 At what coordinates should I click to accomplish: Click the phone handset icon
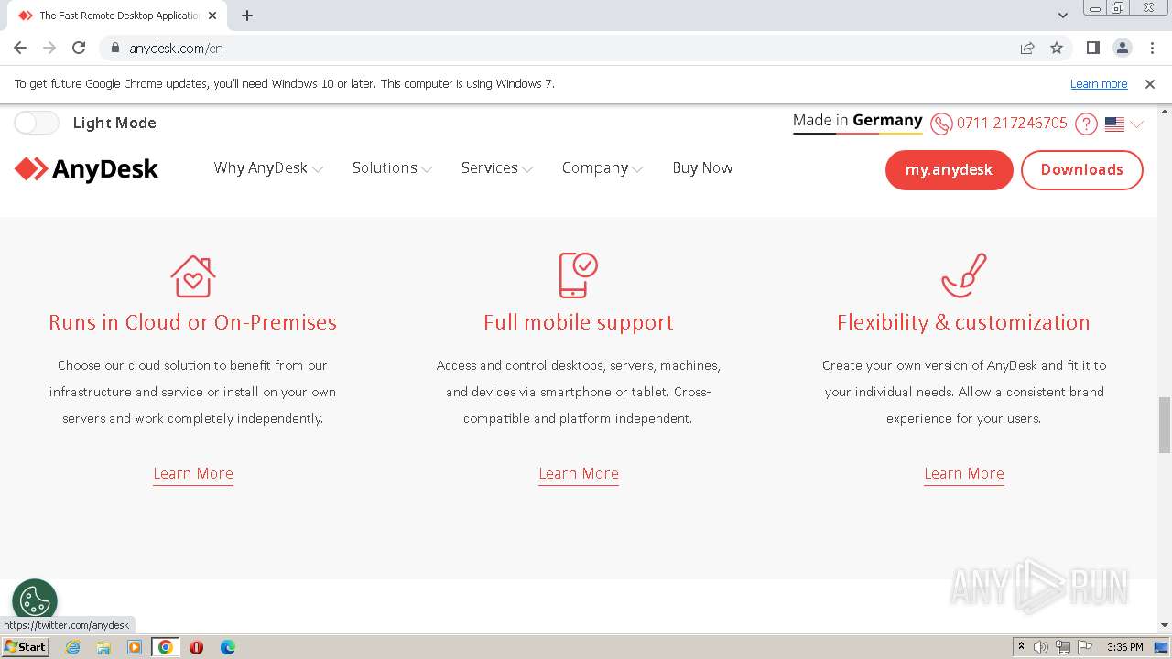pyautogui.click(x=941, y=124)
